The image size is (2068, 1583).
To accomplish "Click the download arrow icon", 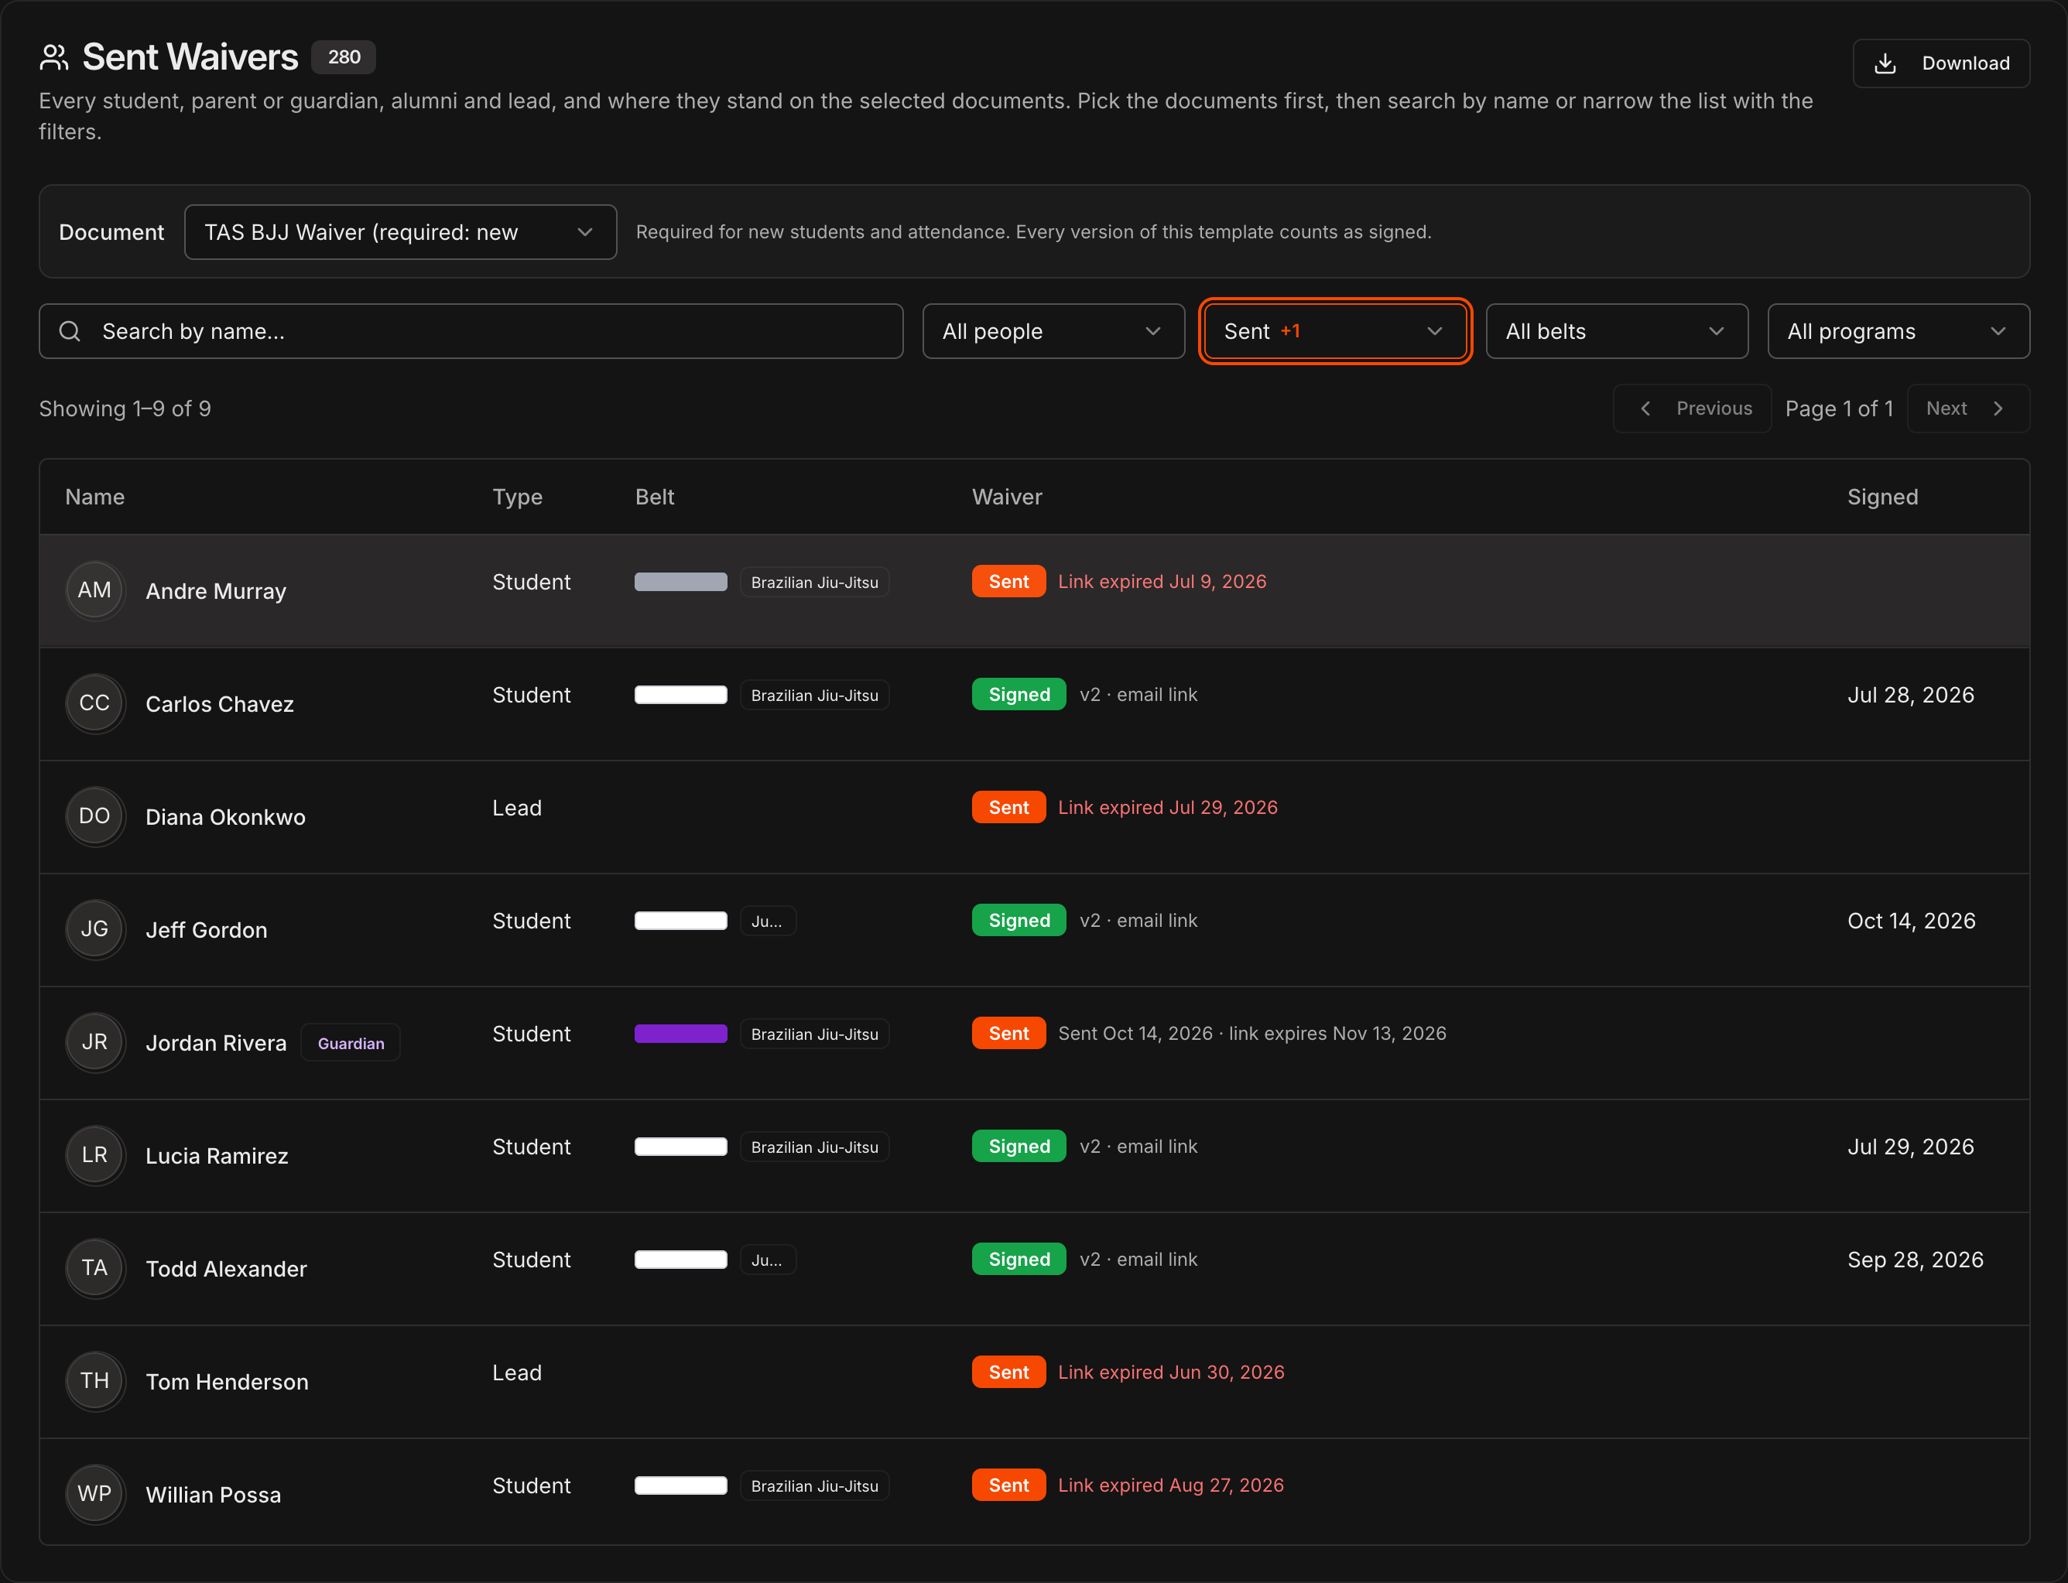I will tap(1885, 63).
